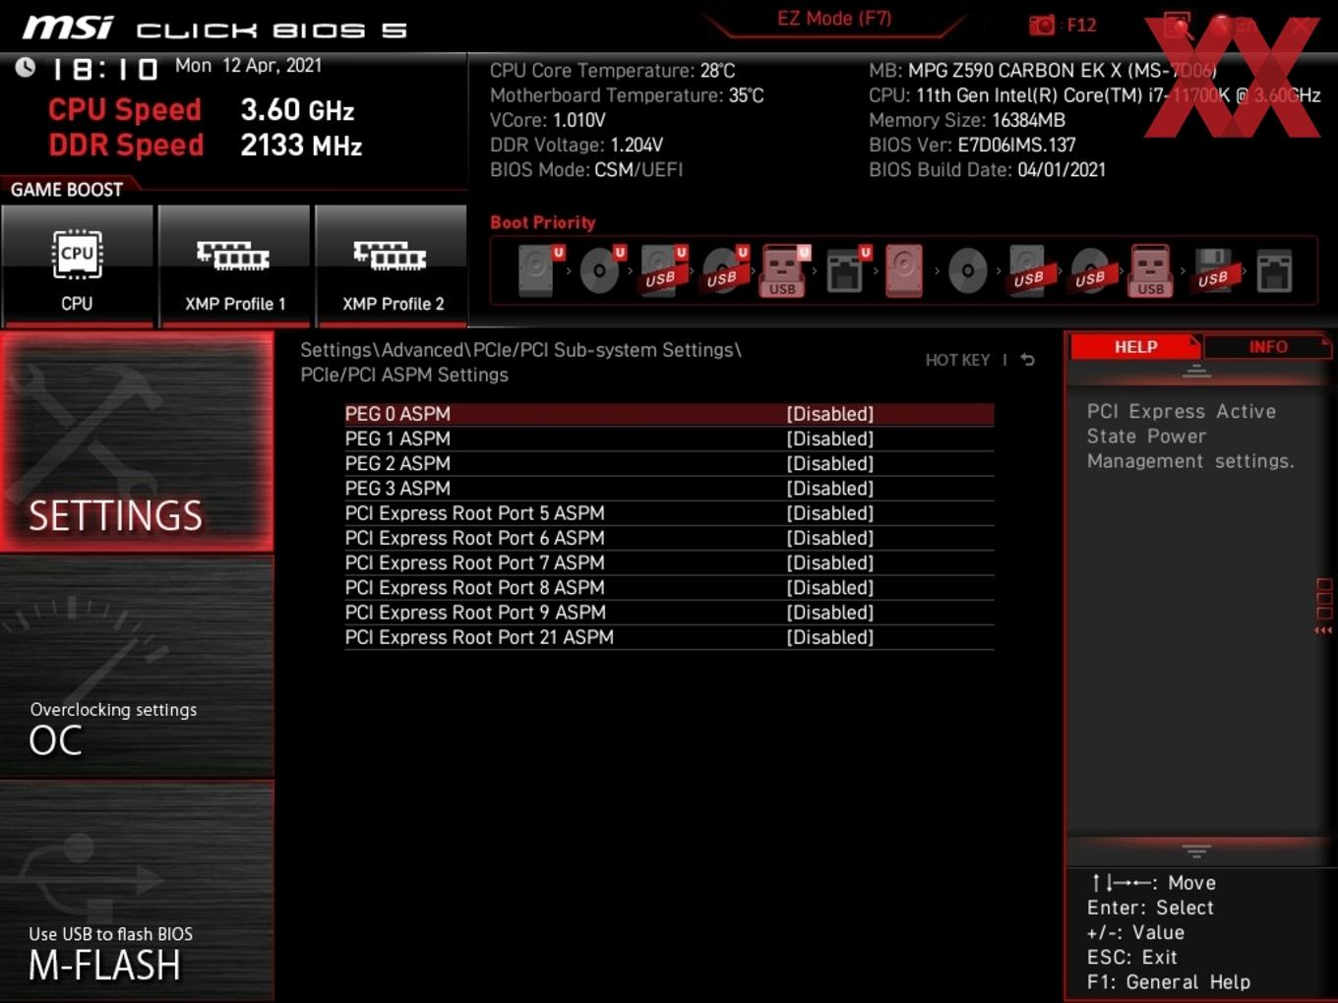This screenshot has width=1338, height=1003.
Task: Open the SETTINGS section in the sidebar
Action: (137, 442)
